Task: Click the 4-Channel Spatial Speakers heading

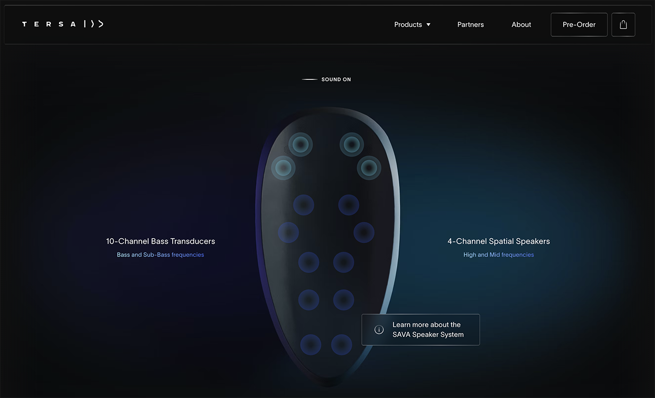Action: tap(499, 241)
